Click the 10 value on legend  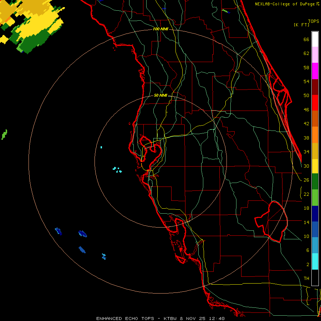point(306,236)
